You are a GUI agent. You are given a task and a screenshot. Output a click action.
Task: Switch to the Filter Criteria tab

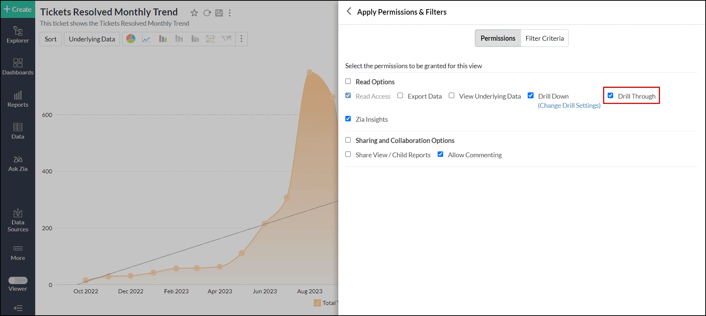(545, 38)
